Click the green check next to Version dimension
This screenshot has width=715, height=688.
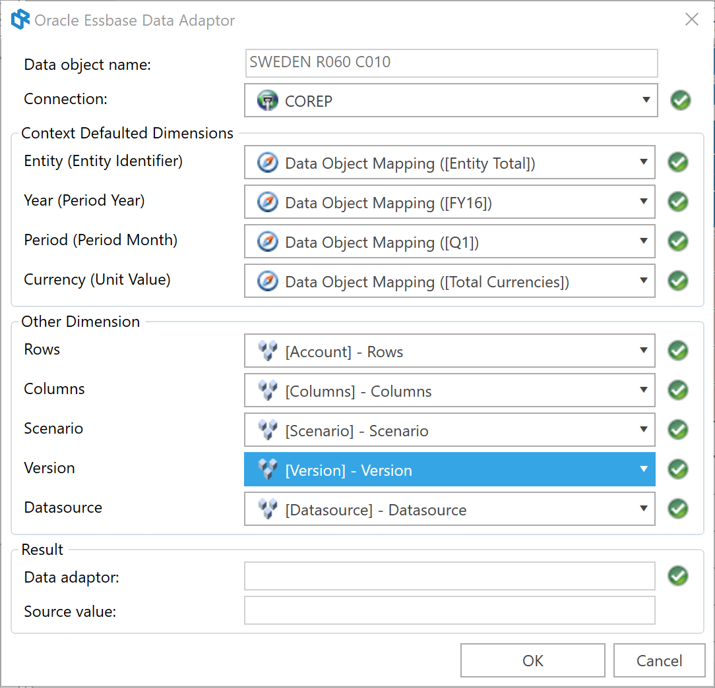pyautogui.click(x=678, y=469)
